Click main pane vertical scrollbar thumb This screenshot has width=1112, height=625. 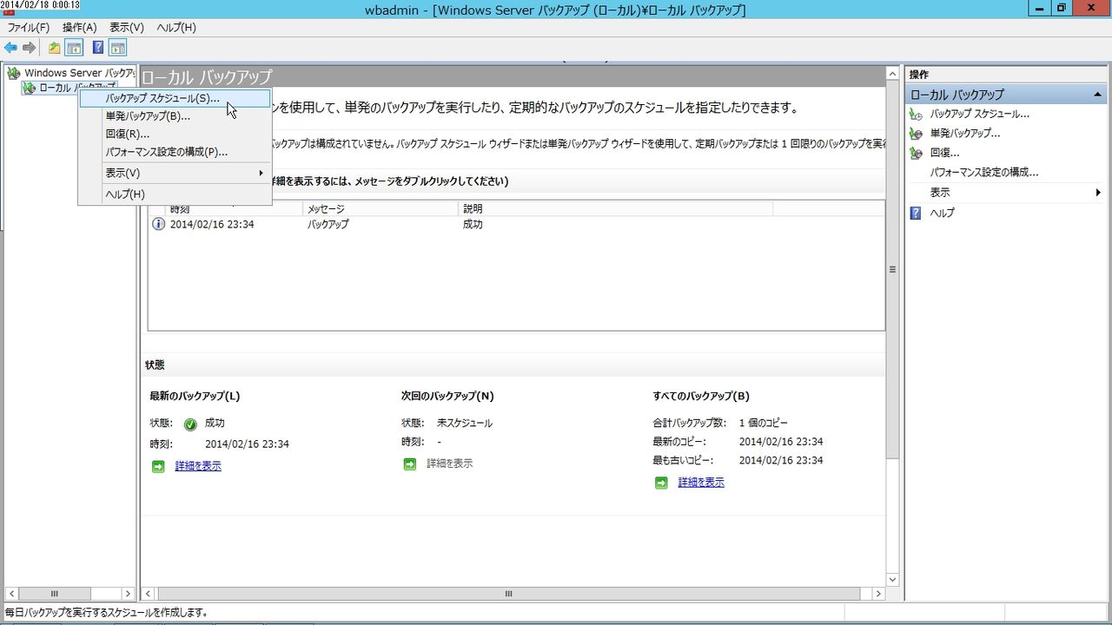pyautogui.click(x=892, y=270)
